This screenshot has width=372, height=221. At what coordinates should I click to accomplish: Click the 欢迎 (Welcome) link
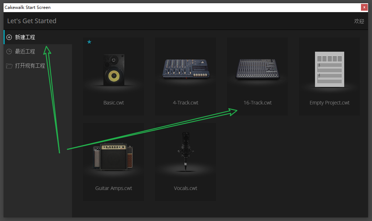pyautogui.click(x=359, y=21)
